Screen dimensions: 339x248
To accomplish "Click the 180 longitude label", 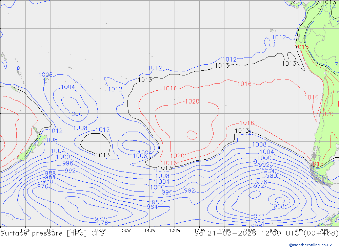I will pyautogui.click(x=51, y=230).
